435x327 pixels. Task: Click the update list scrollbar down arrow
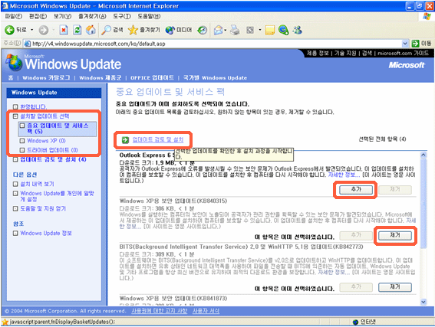coord(423,302)
